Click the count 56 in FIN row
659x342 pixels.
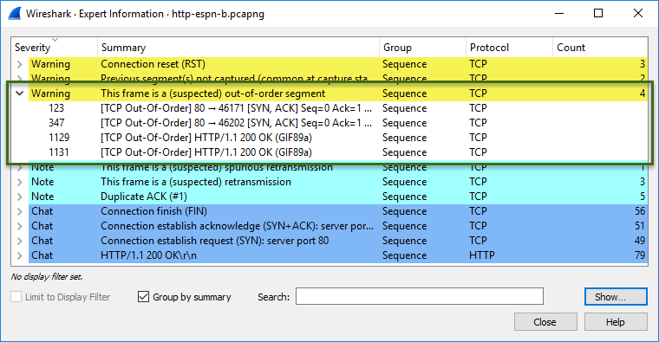coord(640,211)
